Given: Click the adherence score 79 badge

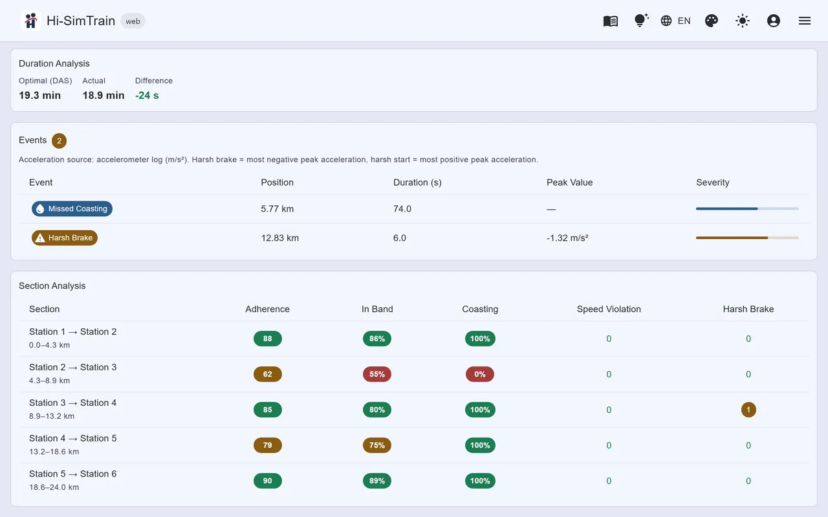Looking at the screenshot, I should coord(268,445).
